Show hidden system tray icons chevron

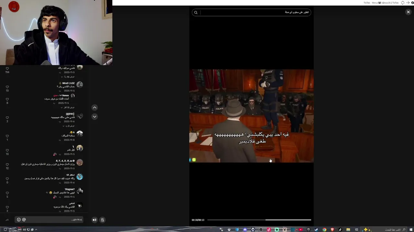(x=36, y=229)
